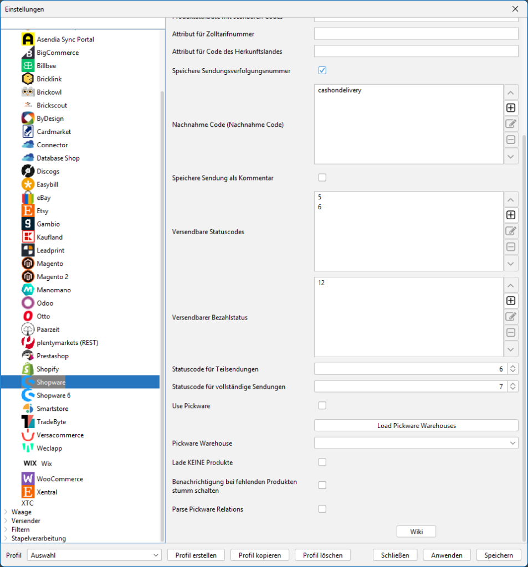Open the Pickware Warehouse dropdown
Viewport: 528px width, 567px height.
click(x=416, y=443)
